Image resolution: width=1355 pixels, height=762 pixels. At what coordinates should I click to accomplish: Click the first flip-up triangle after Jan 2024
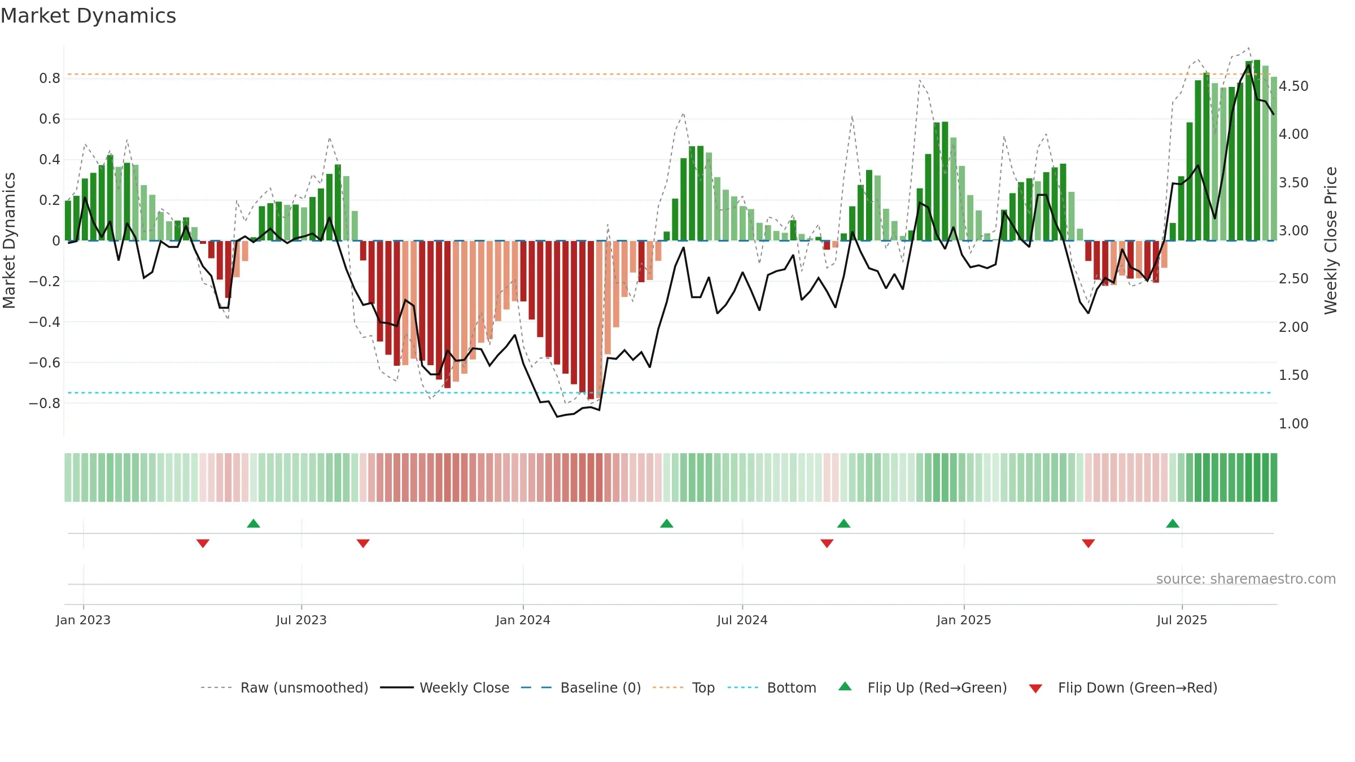(667, 523)
